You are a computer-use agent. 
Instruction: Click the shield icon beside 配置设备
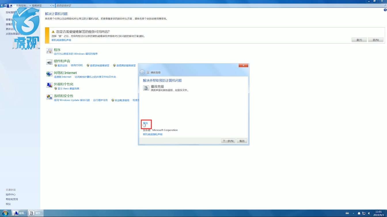pos(56,66)
